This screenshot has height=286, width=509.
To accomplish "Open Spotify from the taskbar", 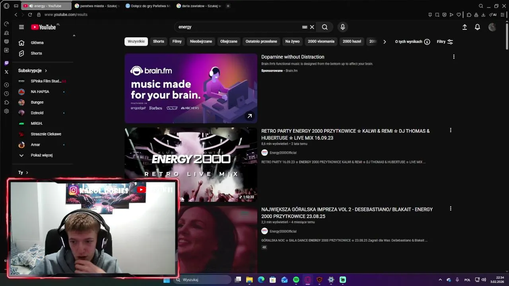I will [x=296, y=280].
